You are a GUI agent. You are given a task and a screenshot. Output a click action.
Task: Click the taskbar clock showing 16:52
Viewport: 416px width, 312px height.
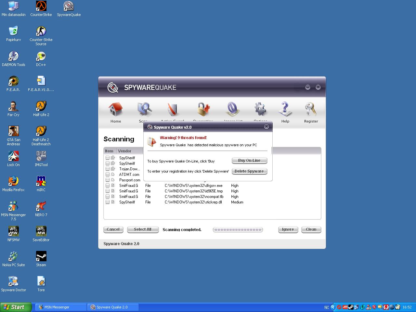[x=407, y=307]
